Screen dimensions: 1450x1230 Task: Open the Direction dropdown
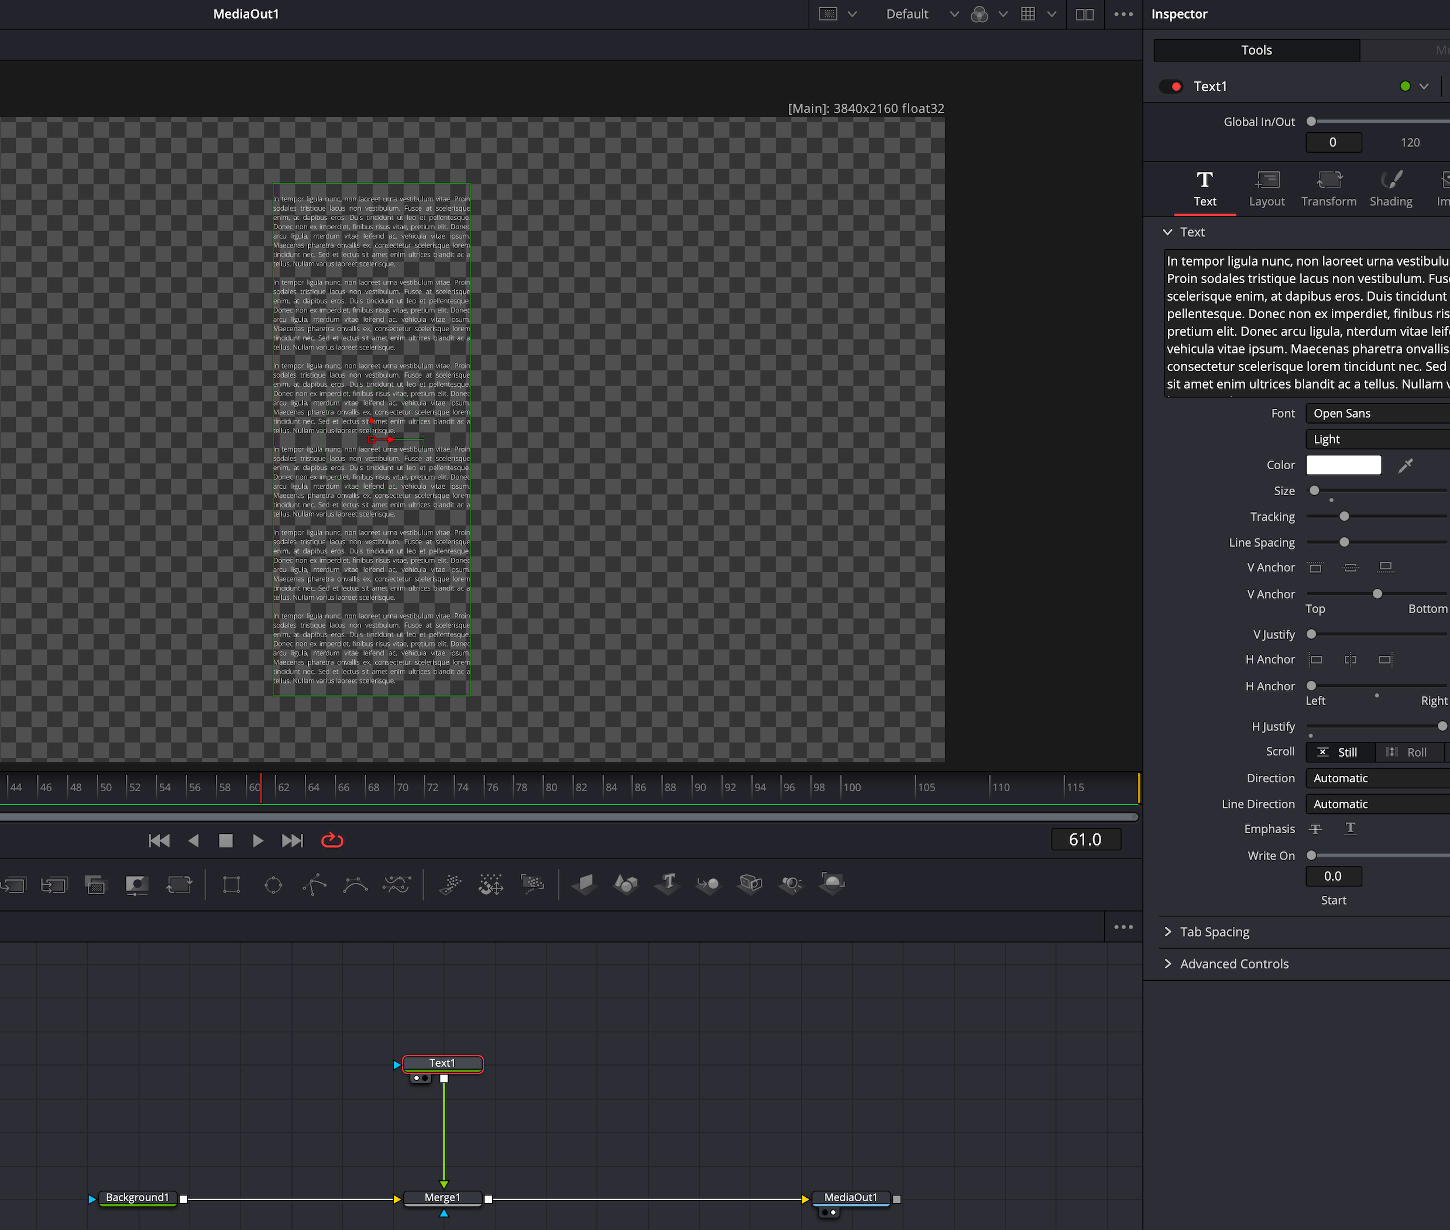pyautogui.click(x=1377, y=778)
